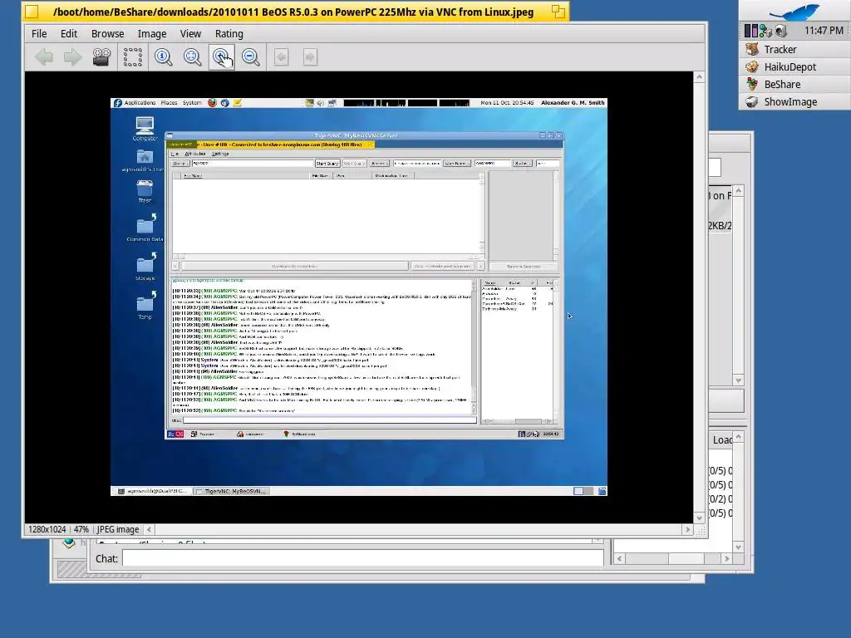Open the View menu
This screenshot has height=638, width=851.
pyautogui.click(x=190, y=33)
